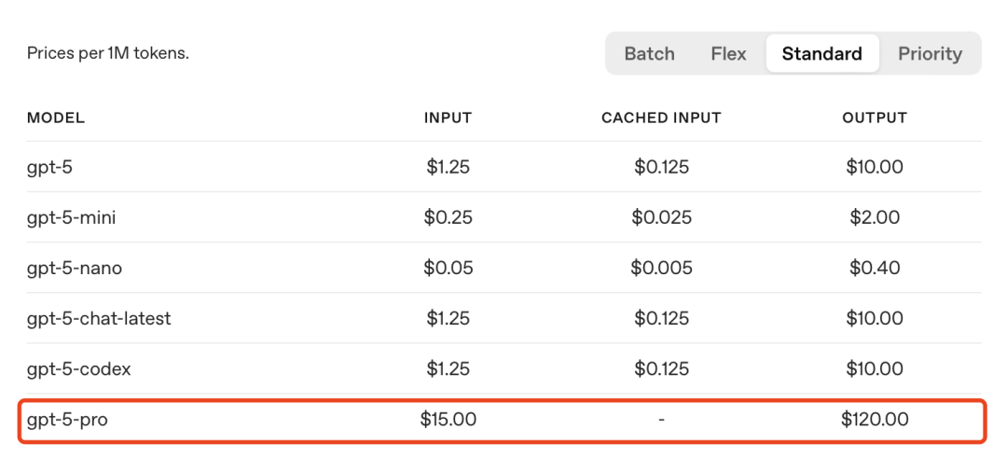This screenshot has height=457, width=1007.
Task: Select the gpt-5-codex model name
Action: pyautogui.click(x=79, y=368)
